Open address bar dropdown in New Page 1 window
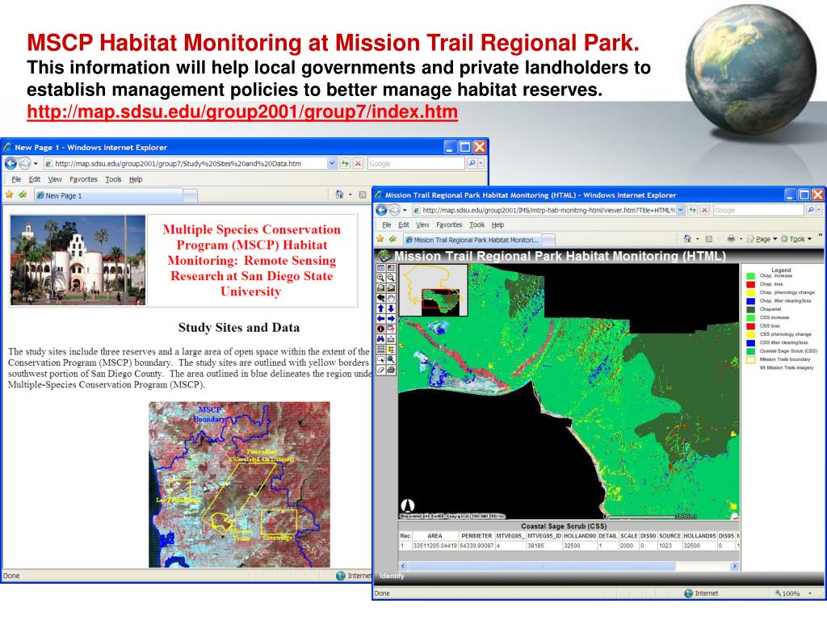Viewport: 827px width, 620px height. pos(332,163)
